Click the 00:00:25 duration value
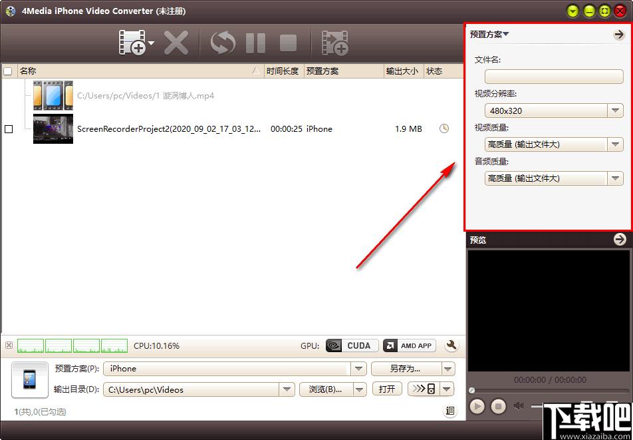 coord(286,129)
